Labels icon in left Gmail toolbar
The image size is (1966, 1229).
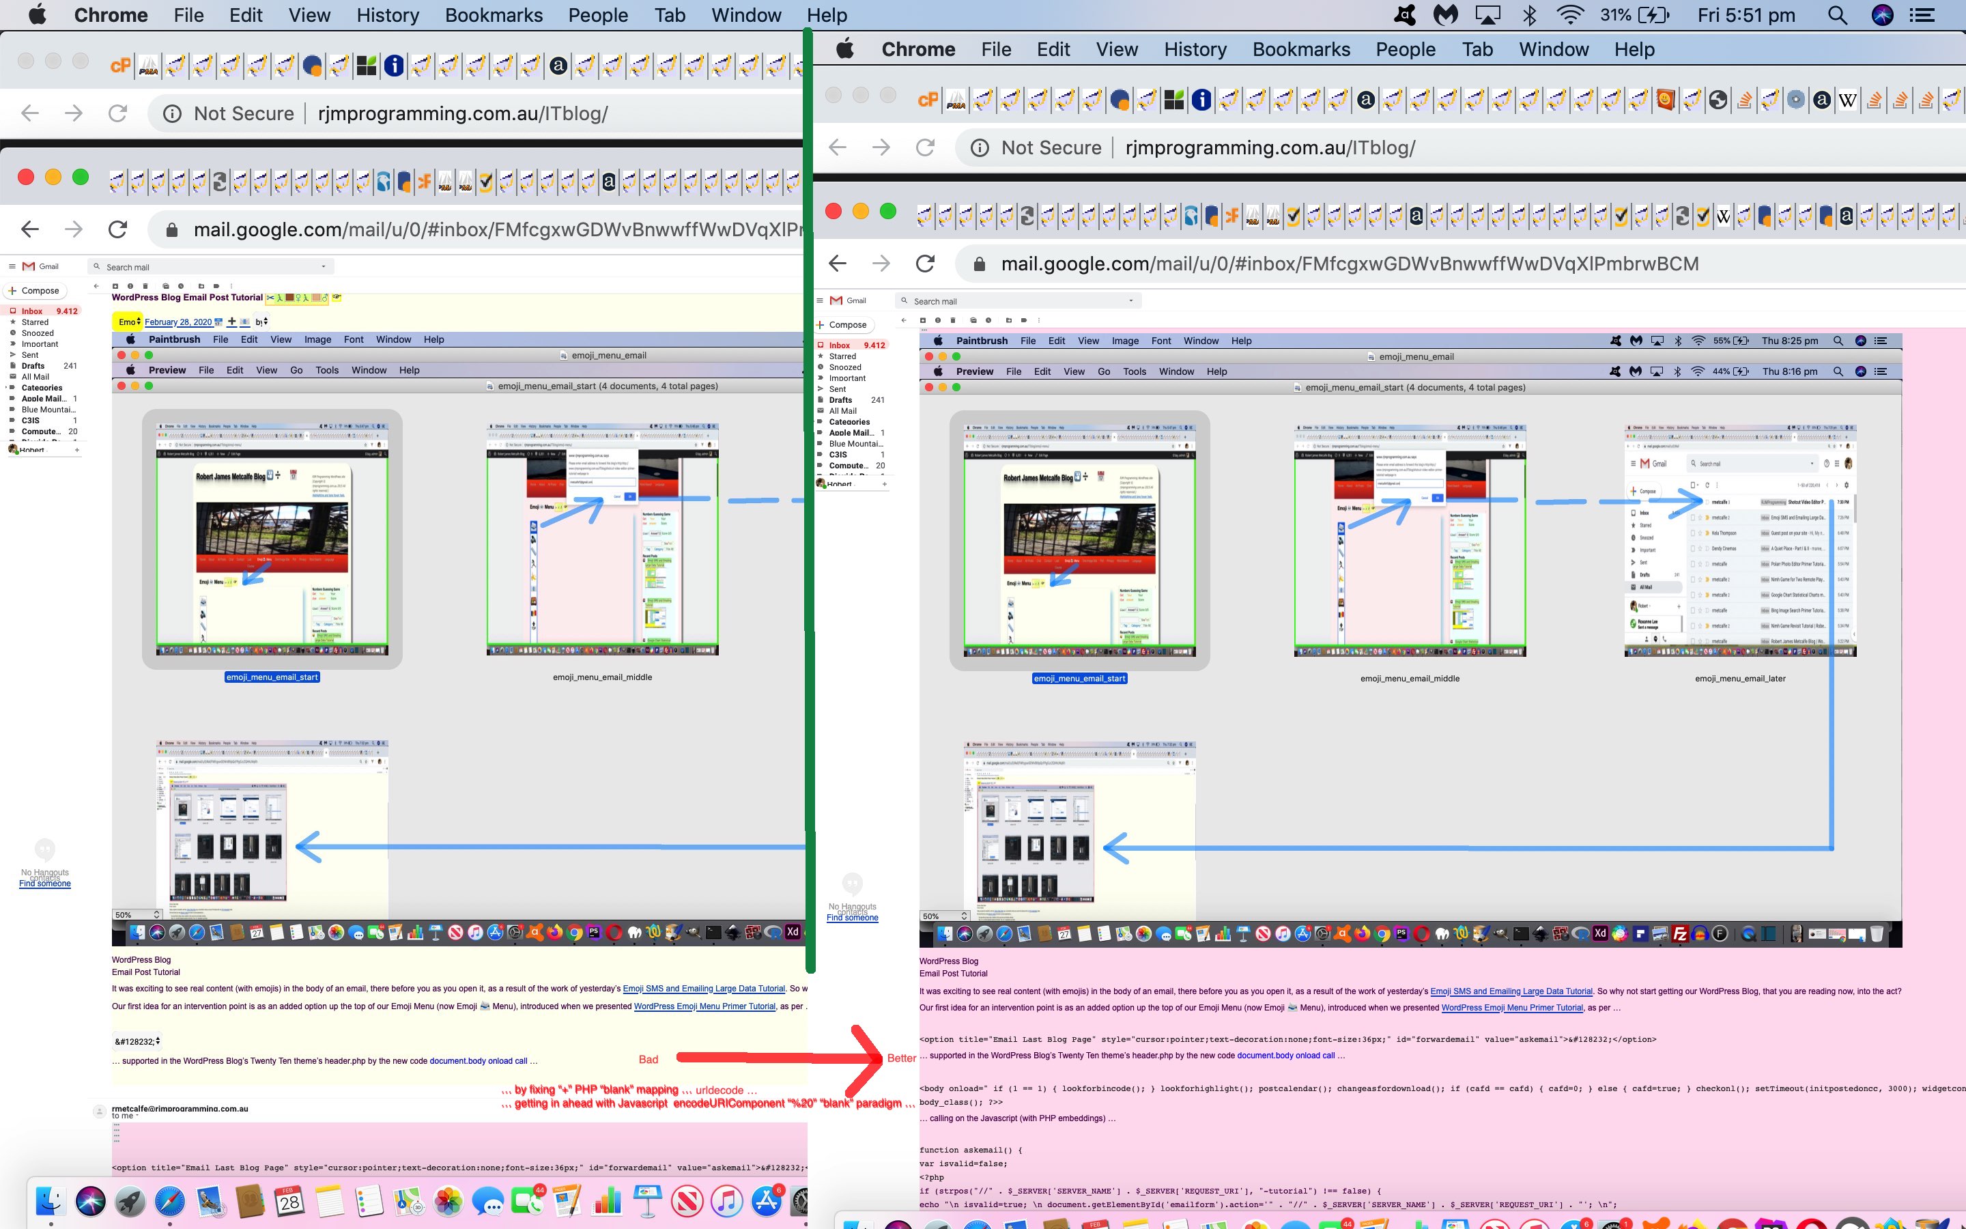216,286
